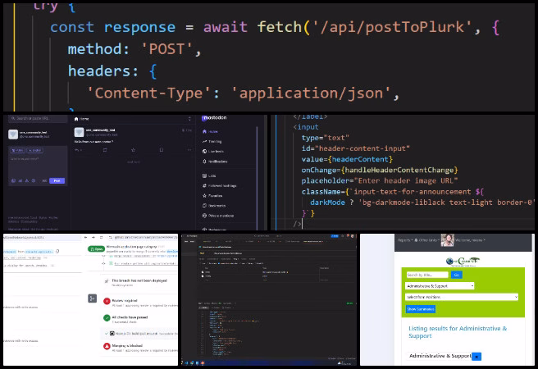Click 'application/json' in the code snippet
Screen dimensions: 538x369
tap(311, 93)
